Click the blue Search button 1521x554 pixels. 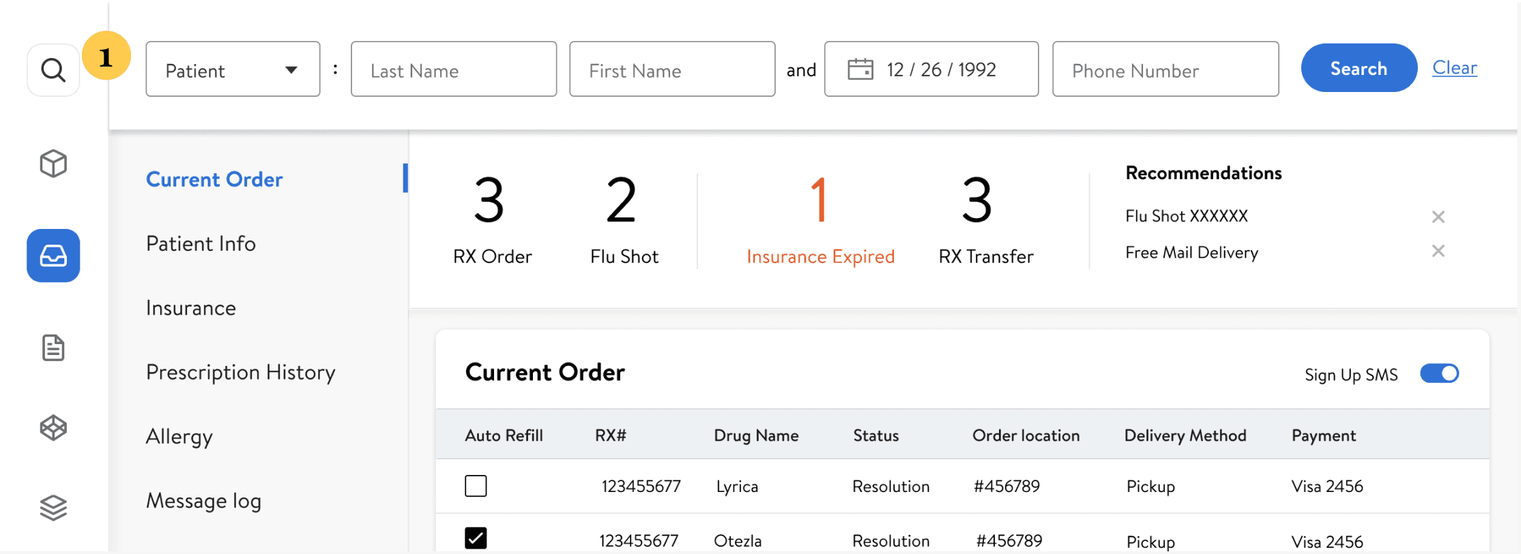point(1359,68)
